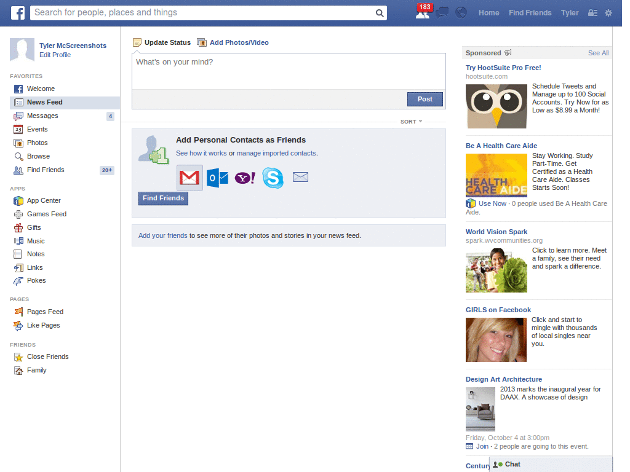630x472 pixels.
Task: Click Use Now for Health Care Aide
Action: (x=492, y=203)
